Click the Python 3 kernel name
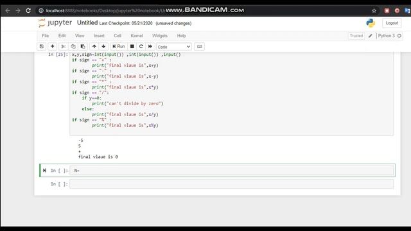411x231 pixels. [386, 36]
